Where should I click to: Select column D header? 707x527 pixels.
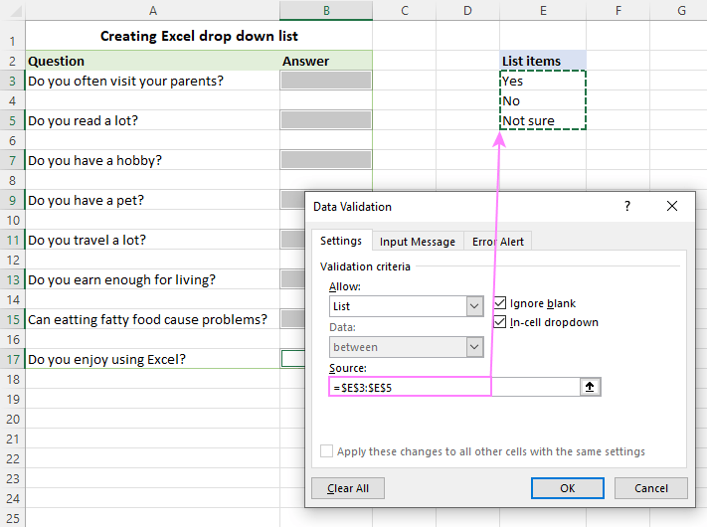click(x=467, y=10)
